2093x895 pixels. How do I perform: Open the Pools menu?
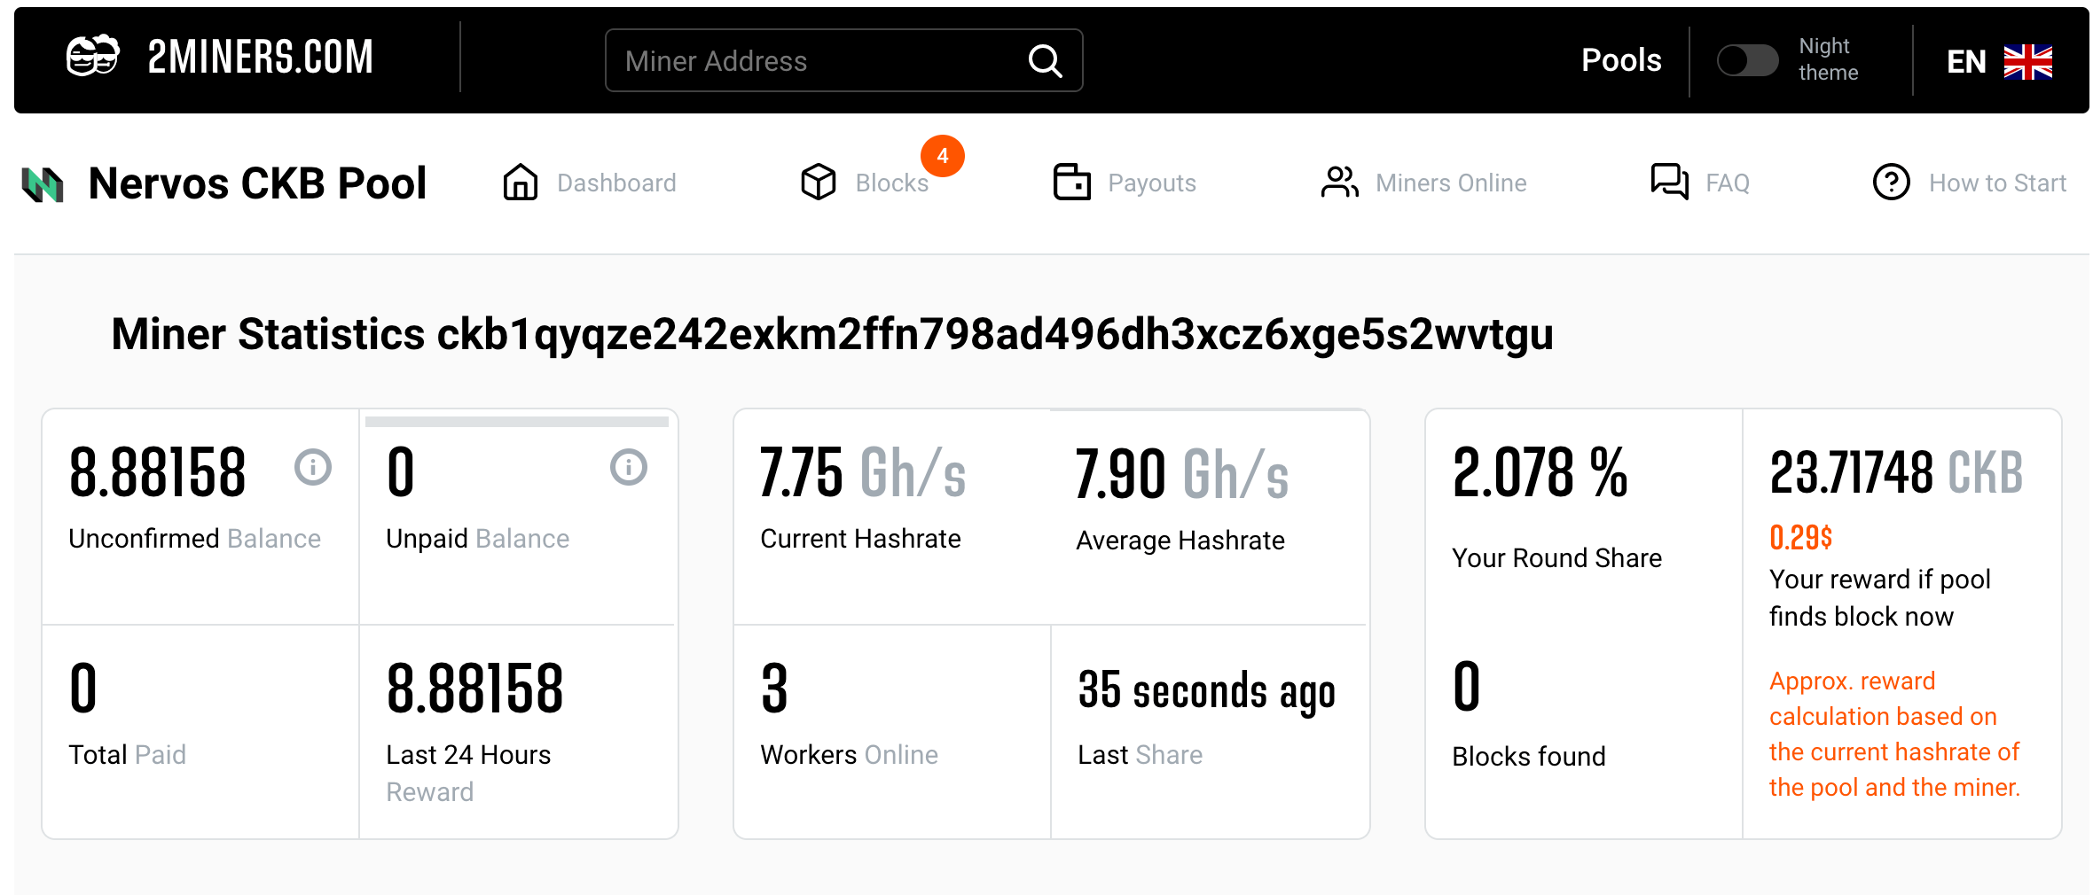(1621, 60)
